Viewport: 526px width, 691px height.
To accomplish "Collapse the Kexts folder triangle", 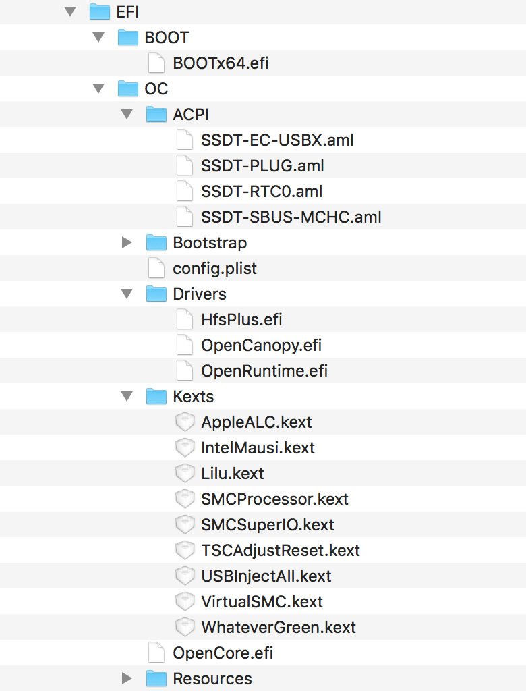I will (x=127, y=396).
